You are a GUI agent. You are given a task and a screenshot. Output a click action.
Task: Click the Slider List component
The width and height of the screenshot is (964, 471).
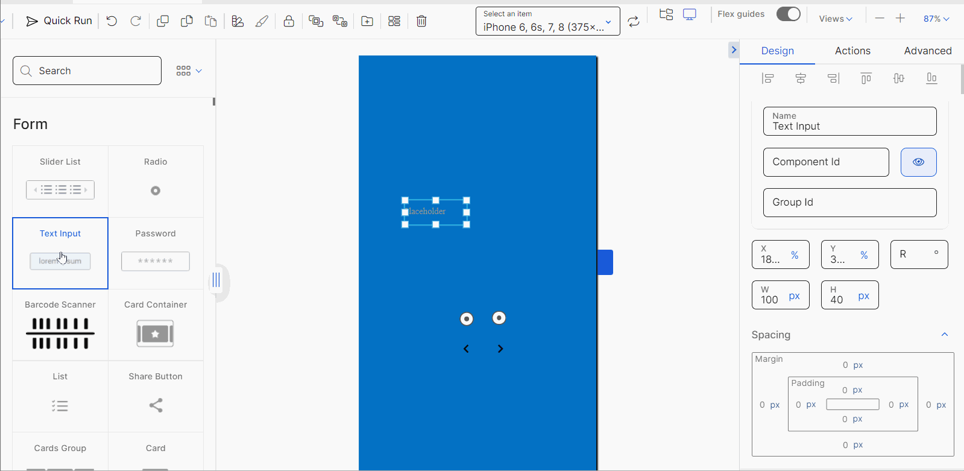point(60,181)
